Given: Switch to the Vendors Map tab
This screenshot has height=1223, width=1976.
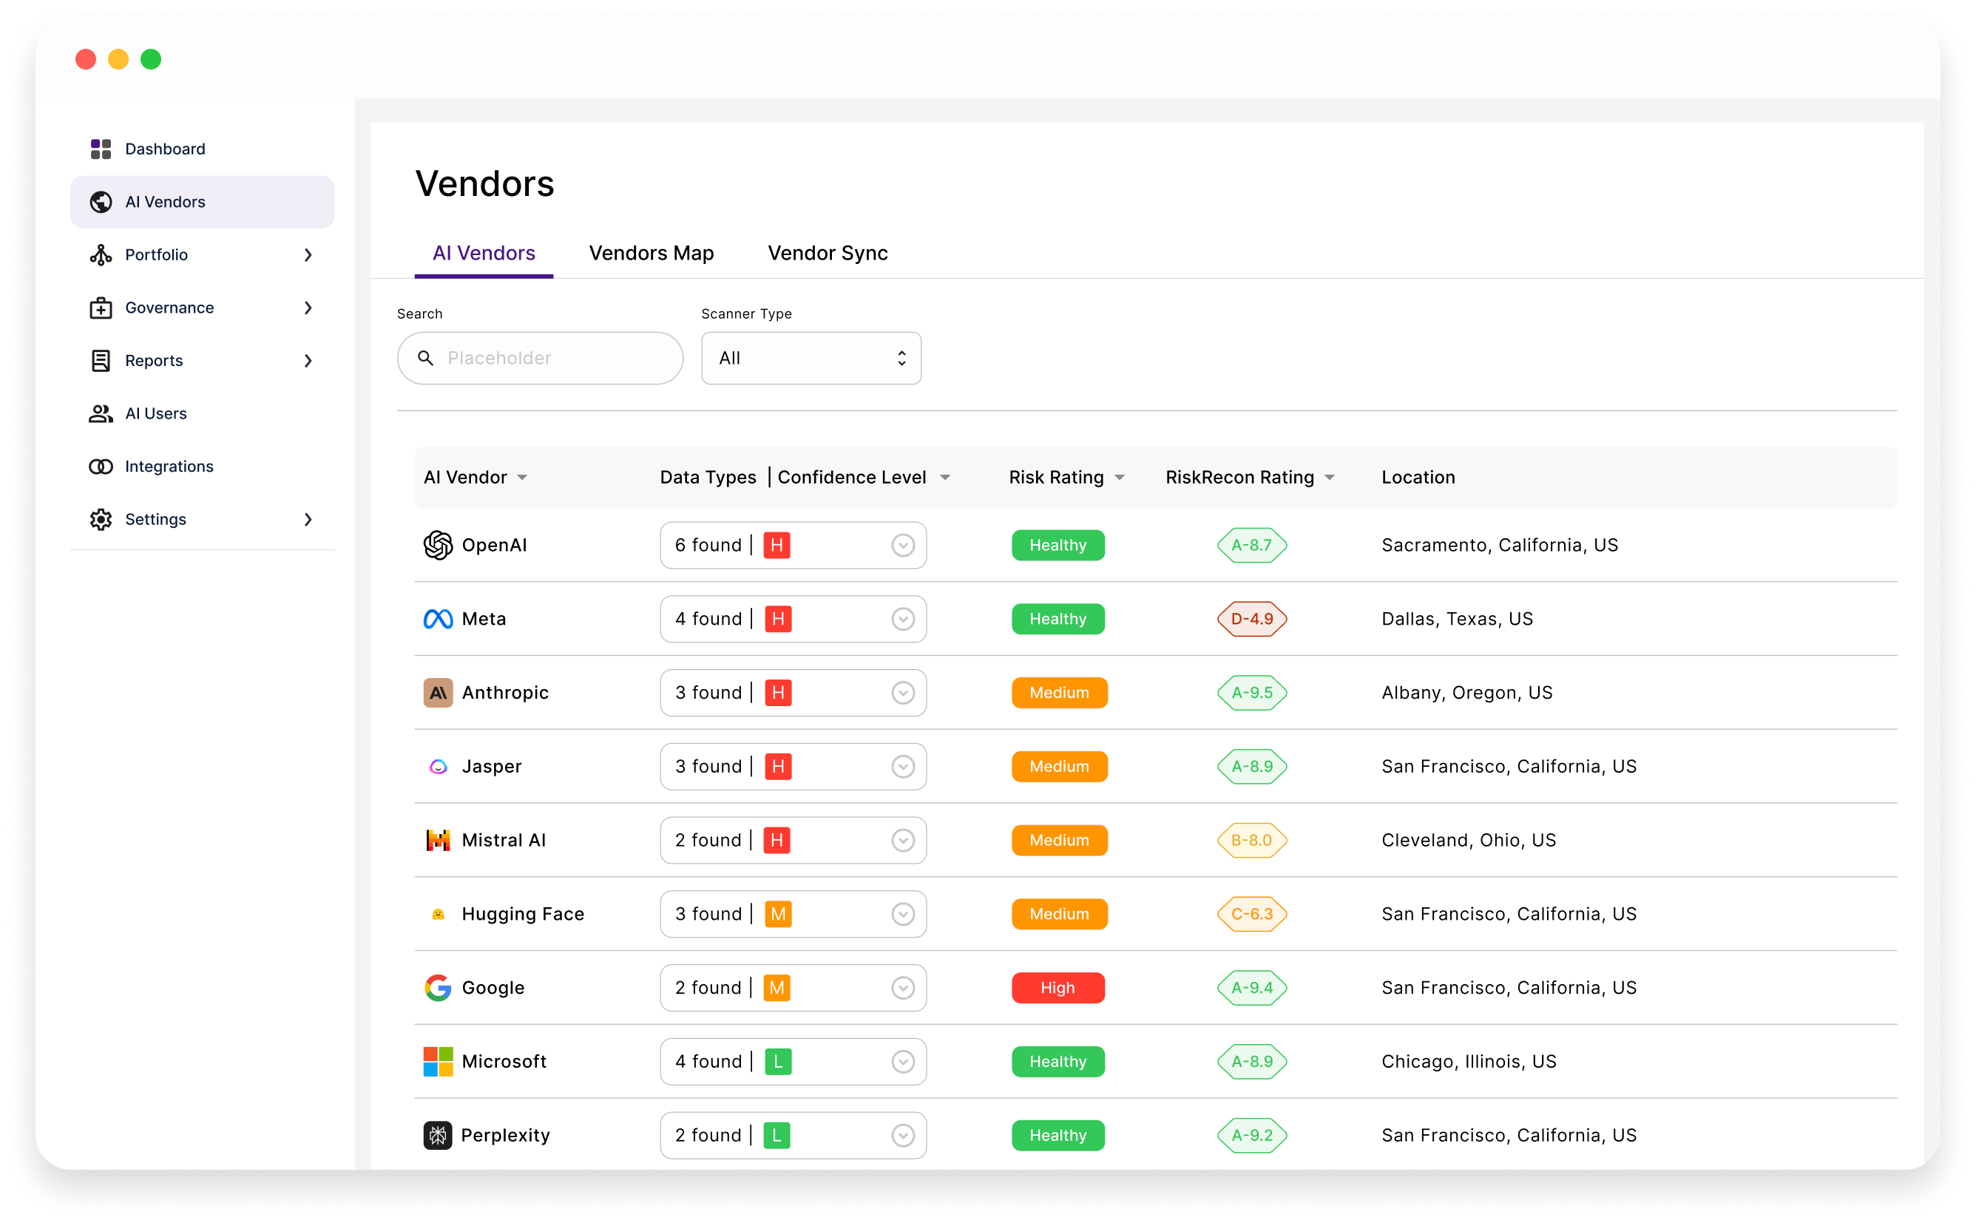Looking at the screenshot, I should point(651,253).
